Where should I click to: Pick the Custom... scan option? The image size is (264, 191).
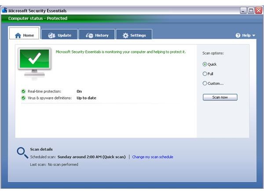(x=205, y=83)
